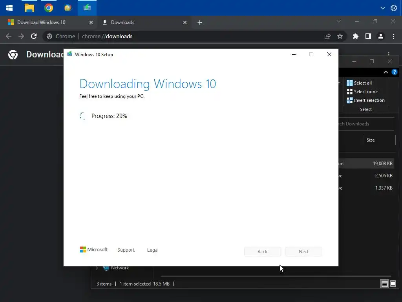Click Select none in File Explorer
Viewport: 402px width, 302px height.
(x=362, y=92)
